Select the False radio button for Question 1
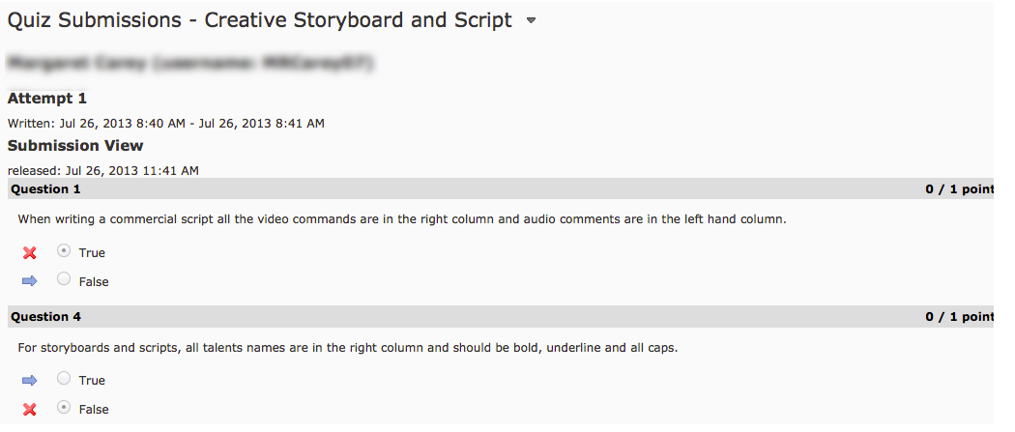1015x432 pixels. pos(64,280)
